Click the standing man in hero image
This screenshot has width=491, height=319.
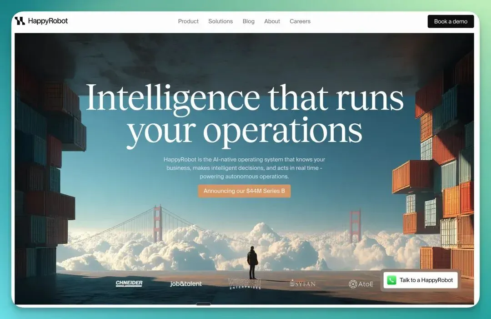point(252,263)
